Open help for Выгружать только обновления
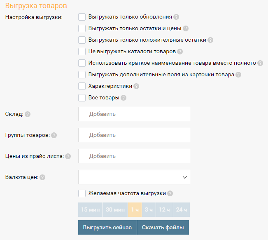 tap(176, 17)
